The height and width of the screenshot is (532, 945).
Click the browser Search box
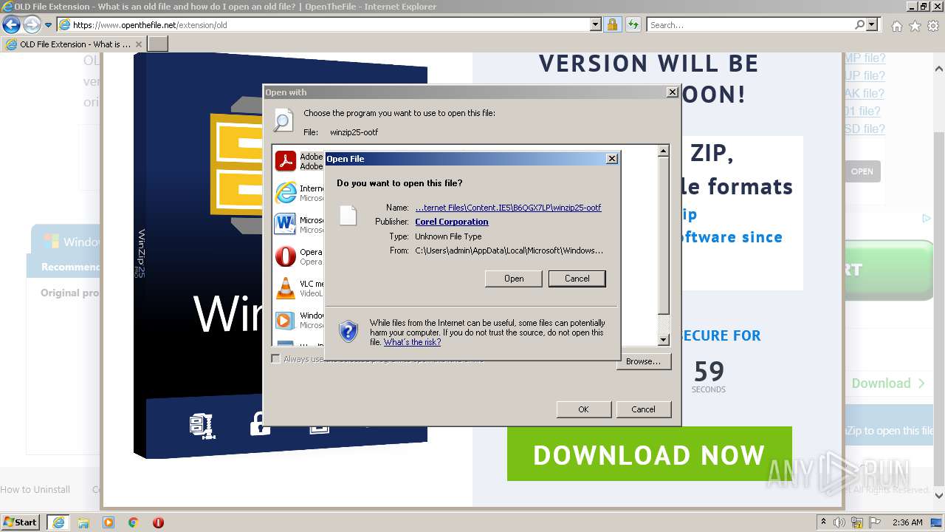pyautogui.click(x=750, y=24)
